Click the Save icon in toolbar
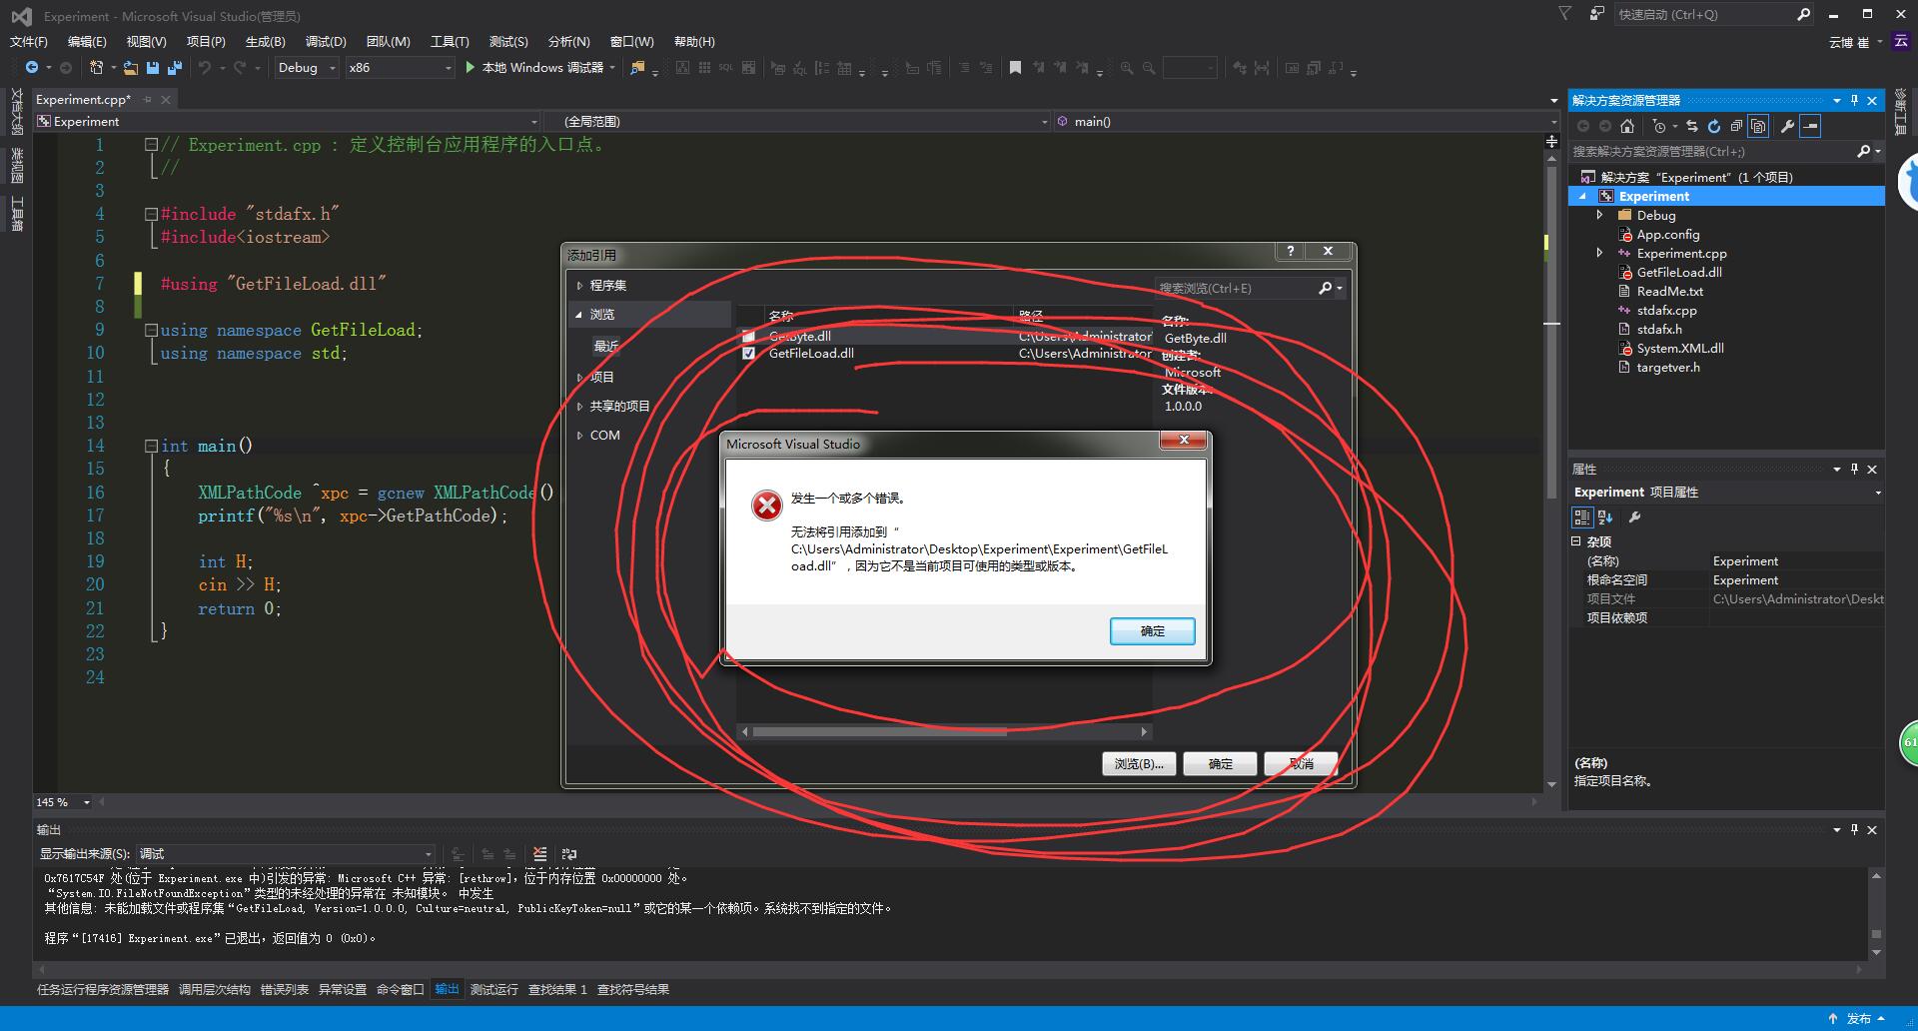Viewport: 1918px width, 1031px height. click(153, 67)
